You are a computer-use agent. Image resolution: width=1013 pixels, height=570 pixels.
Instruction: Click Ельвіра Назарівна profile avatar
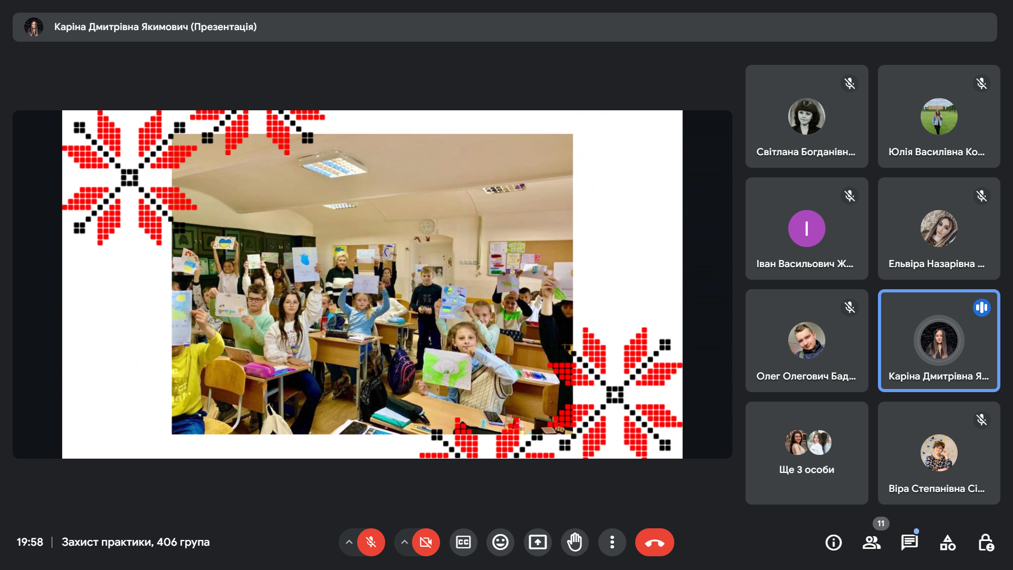(x=939, y=229)
